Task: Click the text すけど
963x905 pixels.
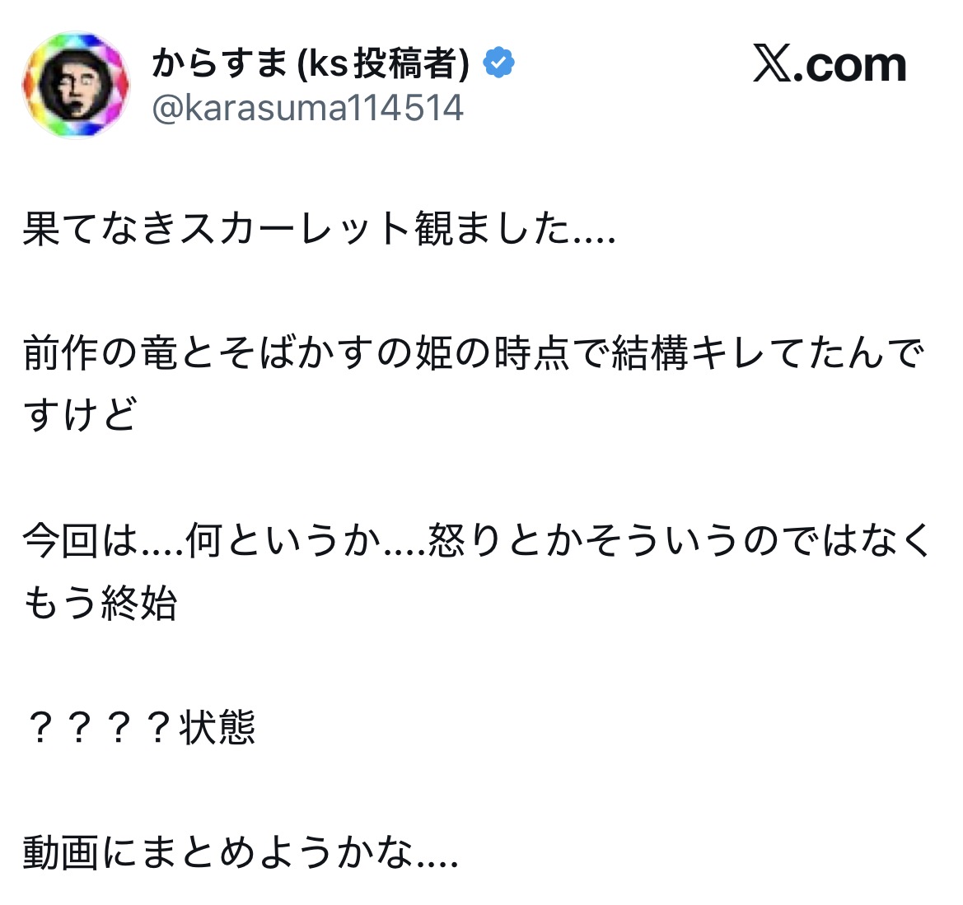Action: [79, 415]
